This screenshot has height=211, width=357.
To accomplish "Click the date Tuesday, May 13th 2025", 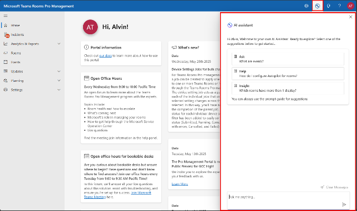I will [x=189, y=154].
